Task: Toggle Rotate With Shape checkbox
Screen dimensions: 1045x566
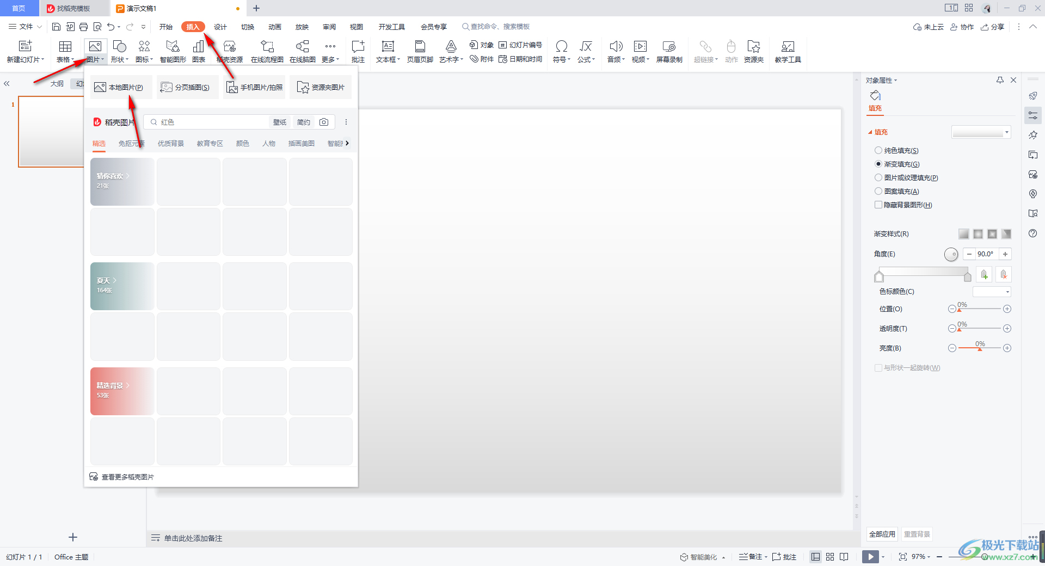Action: pos(878,368)
